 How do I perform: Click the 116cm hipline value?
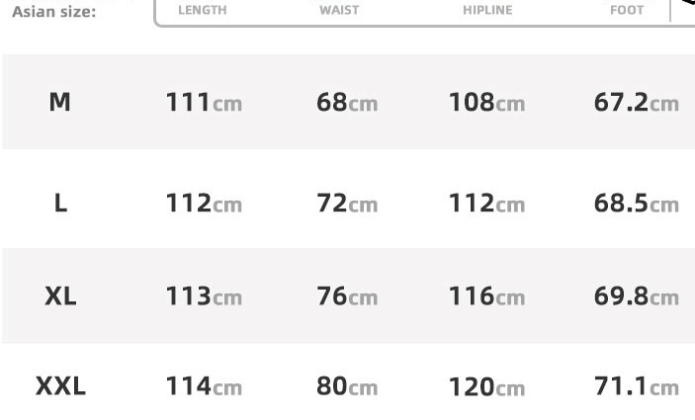(x=486, y=295)
